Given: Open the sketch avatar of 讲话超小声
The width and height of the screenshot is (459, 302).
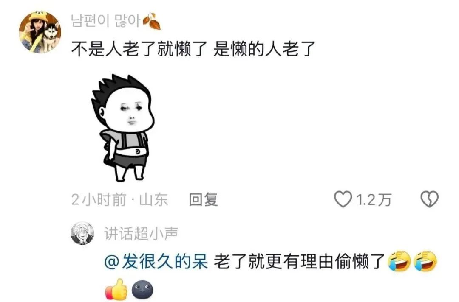Looking at the screenshot, I should coord(82,233).
